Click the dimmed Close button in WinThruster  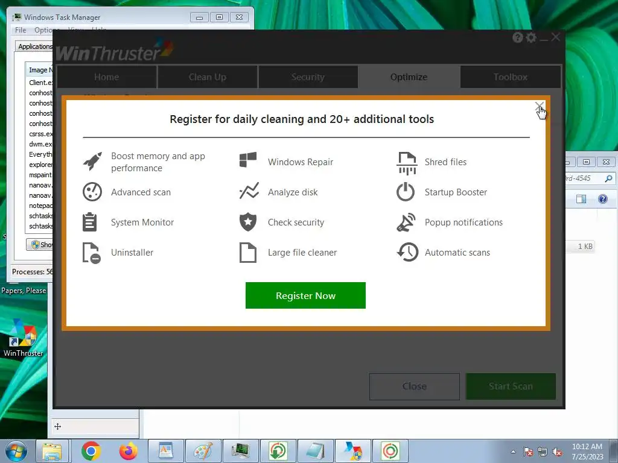pos(414,386)
